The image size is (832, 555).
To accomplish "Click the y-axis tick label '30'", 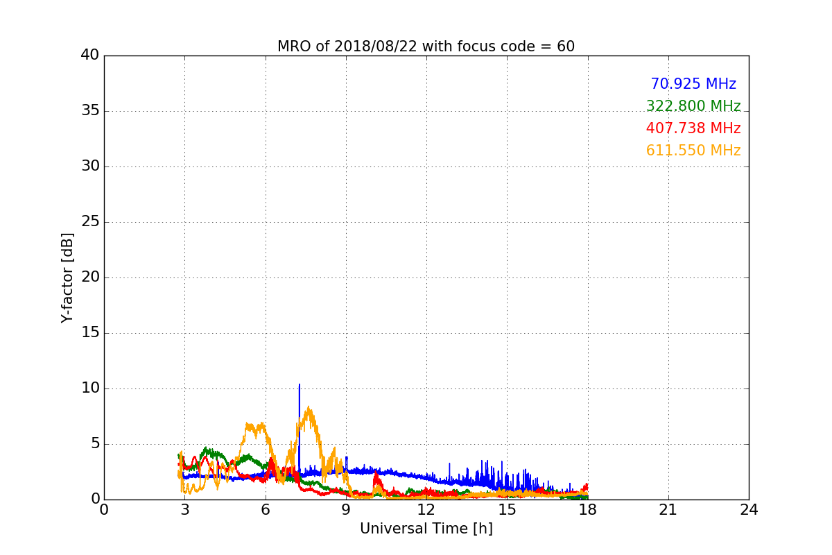I will pos(90,166).
